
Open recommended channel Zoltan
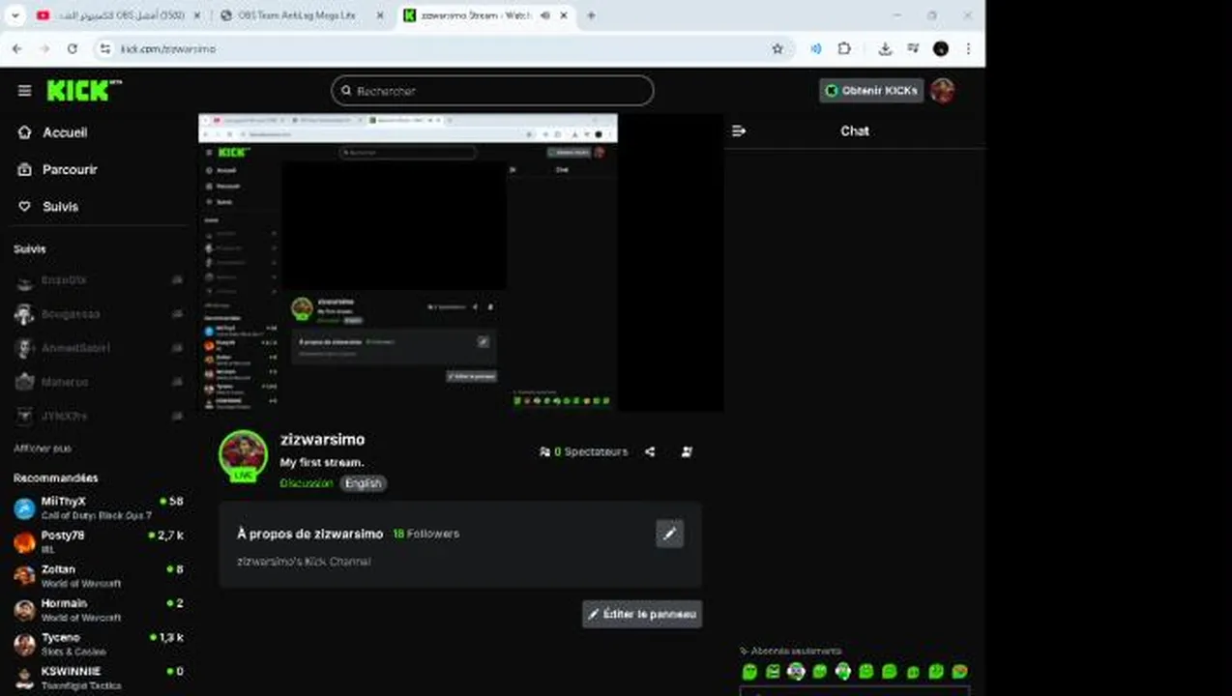(x=98, y=575)
